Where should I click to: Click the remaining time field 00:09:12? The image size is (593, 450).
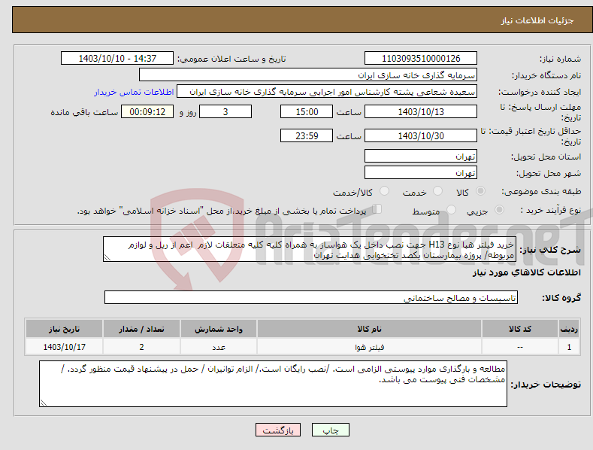(147, 111)
